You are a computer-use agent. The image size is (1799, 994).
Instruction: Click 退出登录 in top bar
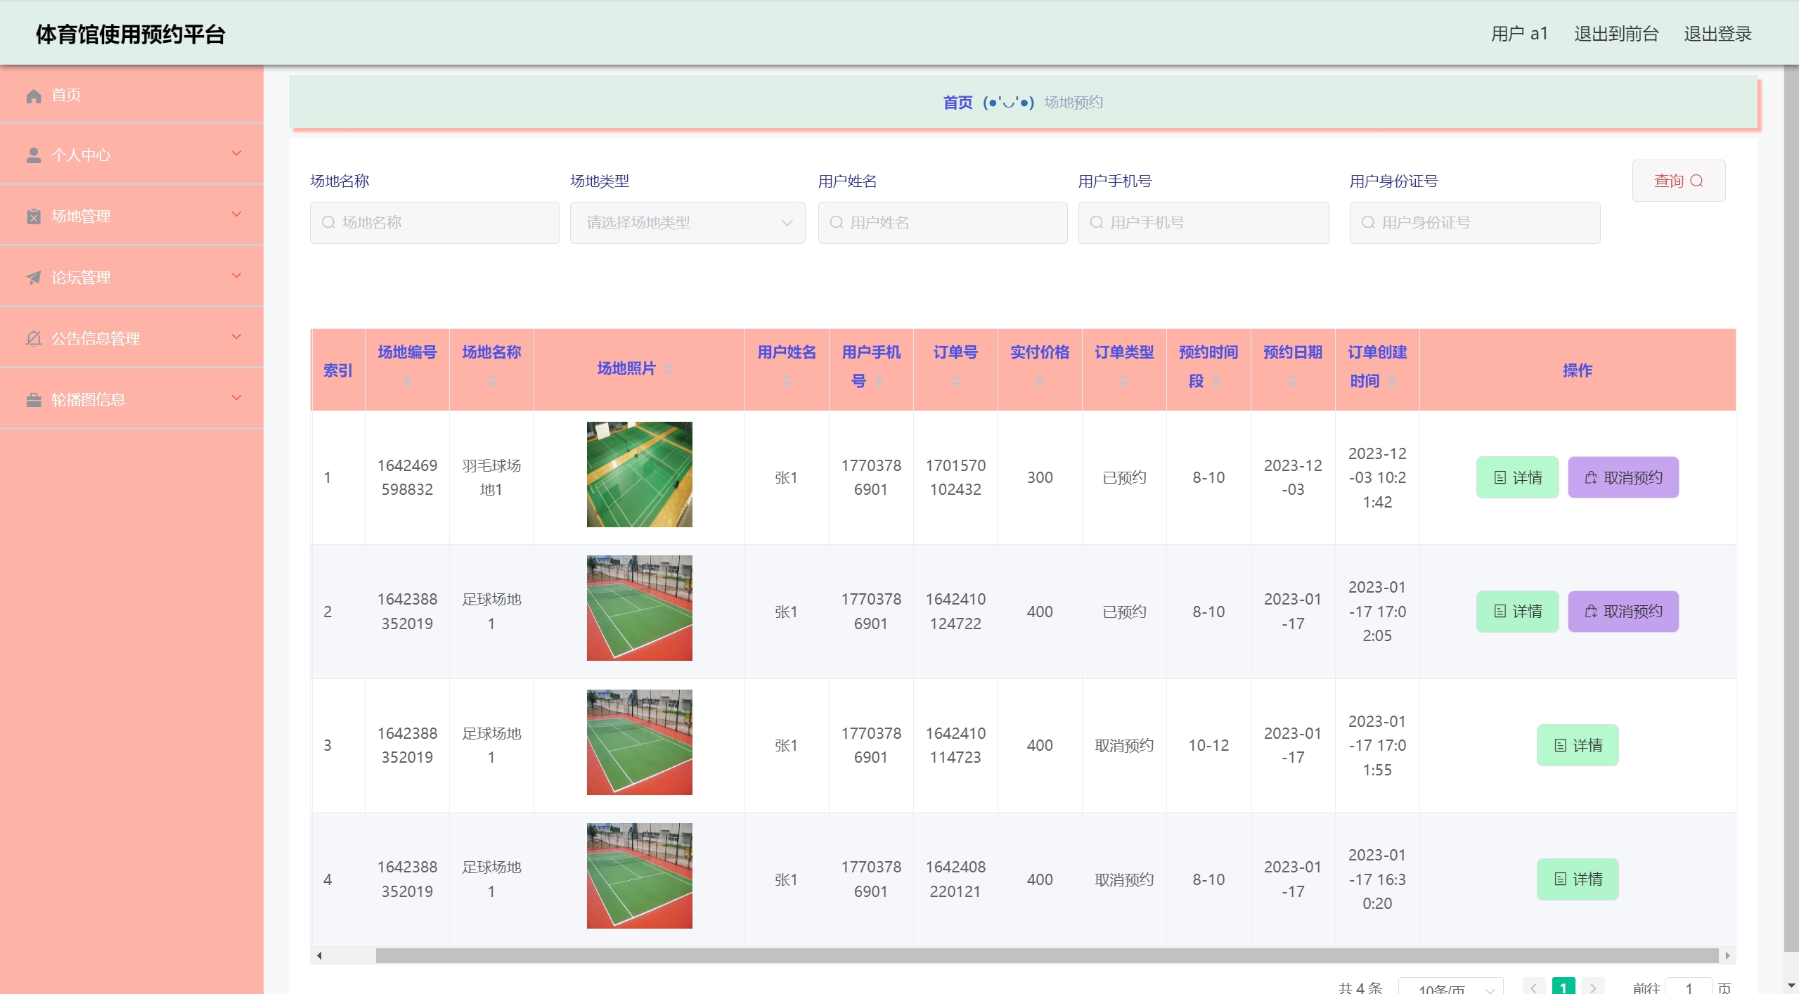pos(1717,34)
